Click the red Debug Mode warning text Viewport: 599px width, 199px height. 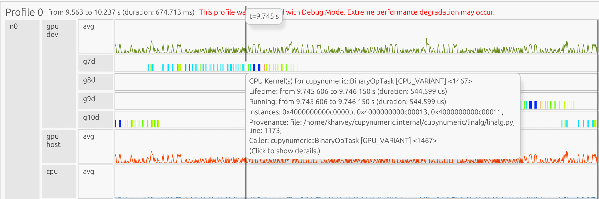[389, 12]
